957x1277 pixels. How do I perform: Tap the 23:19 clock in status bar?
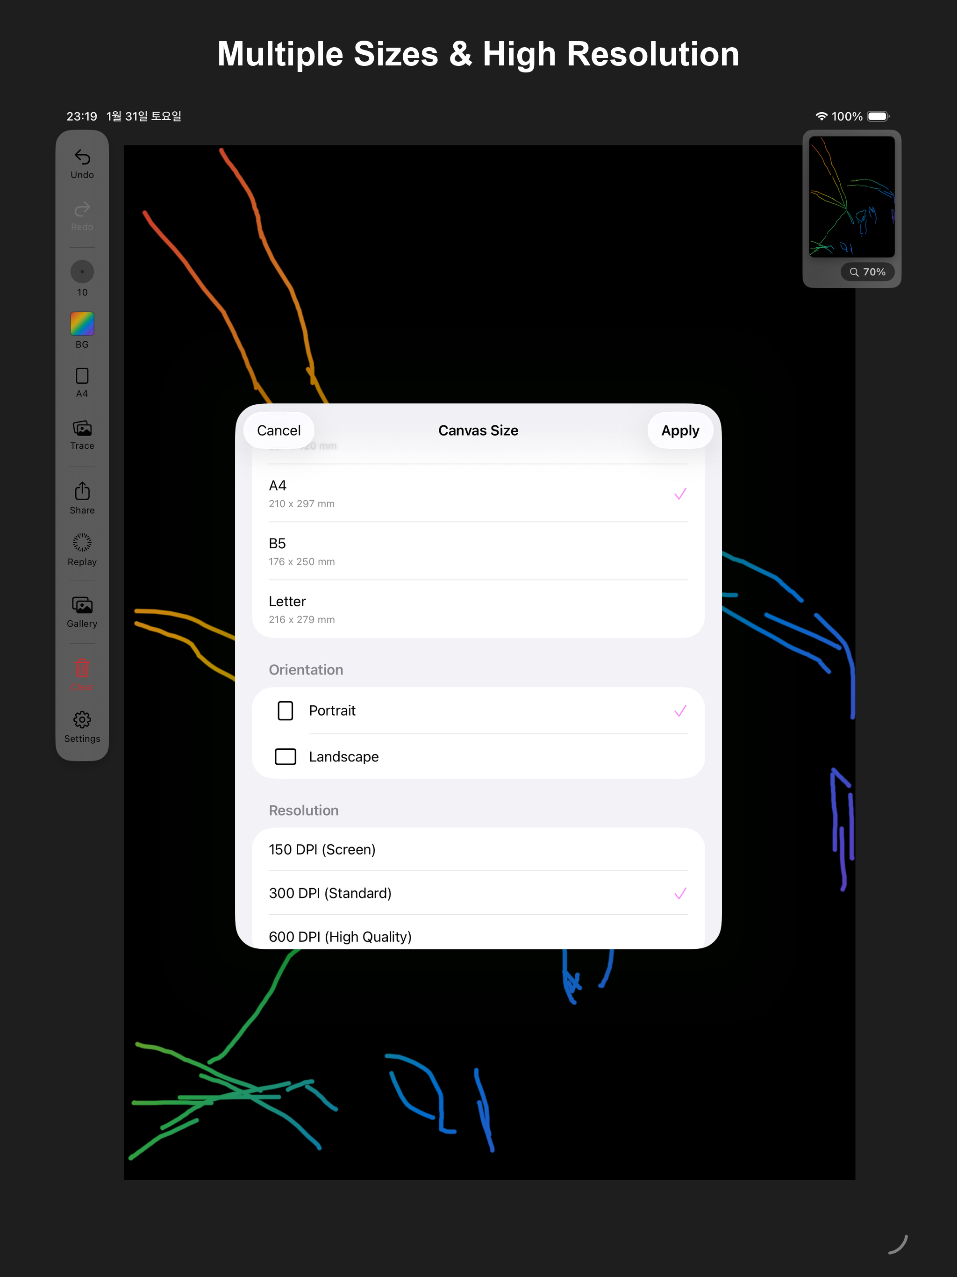tap(81, 116)
